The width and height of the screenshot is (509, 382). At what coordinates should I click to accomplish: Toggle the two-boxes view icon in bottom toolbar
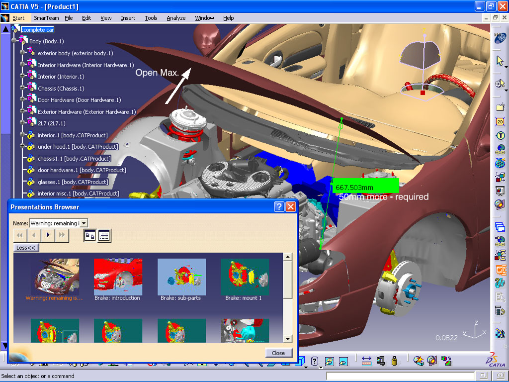pyautogui.click(x=329, y=361)
